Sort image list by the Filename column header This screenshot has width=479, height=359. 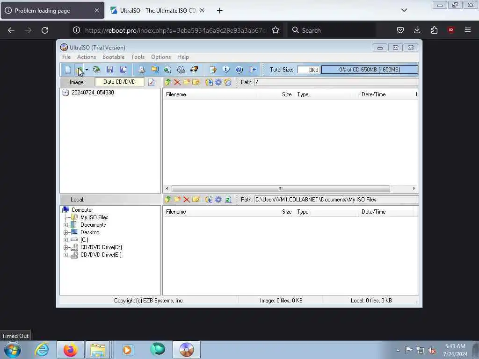pos(210,94)
